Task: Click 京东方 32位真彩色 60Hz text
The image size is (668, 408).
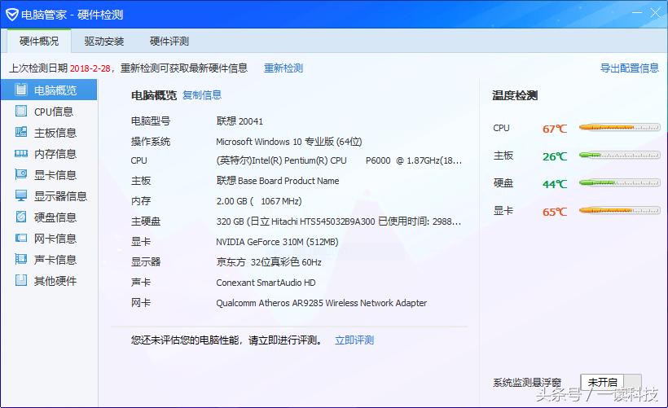Action: point(269,262)
